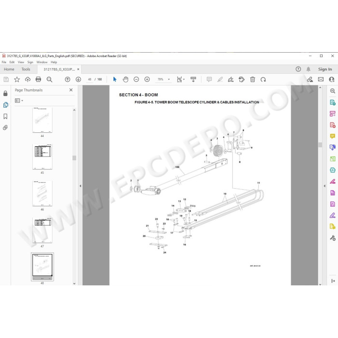Click the Save file icon
Viewport: 338px width, 338px height.
coord(6,80)
